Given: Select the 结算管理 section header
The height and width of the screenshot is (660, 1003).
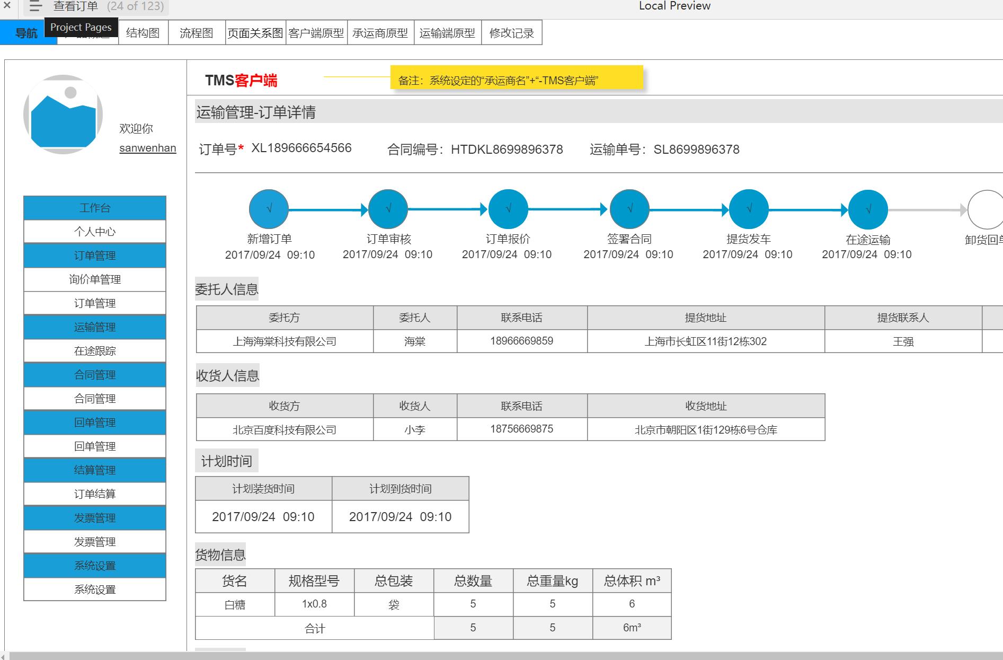Looking at the screenshot, I should pos(95,470).
